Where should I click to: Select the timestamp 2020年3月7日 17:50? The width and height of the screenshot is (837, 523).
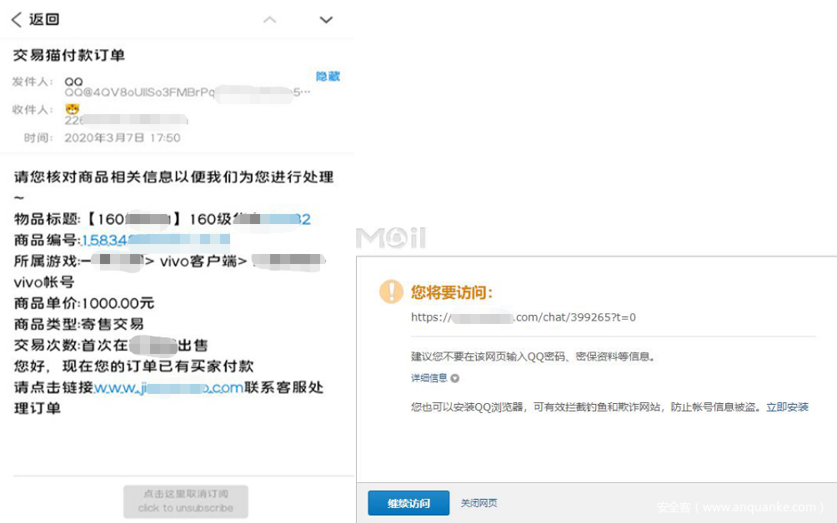tap(123, 137)
